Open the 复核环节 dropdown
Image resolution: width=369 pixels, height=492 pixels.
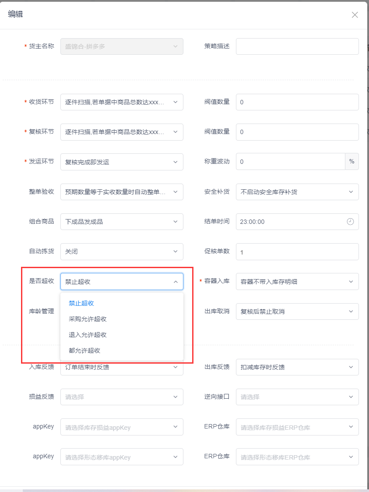(122, 132)
